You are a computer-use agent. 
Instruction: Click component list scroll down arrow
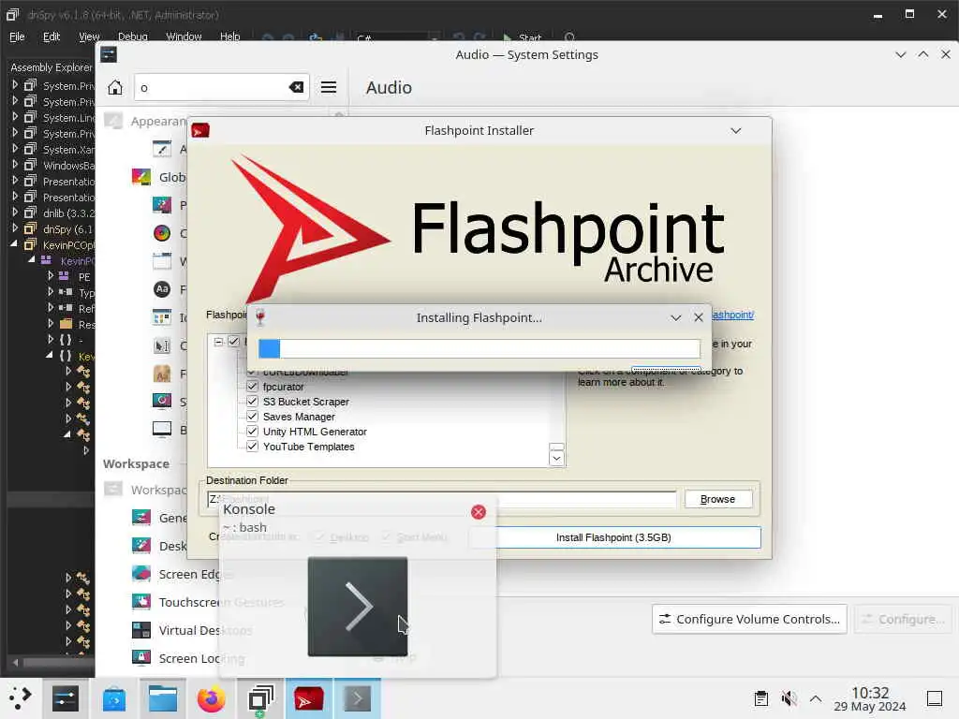click(556, 459)
